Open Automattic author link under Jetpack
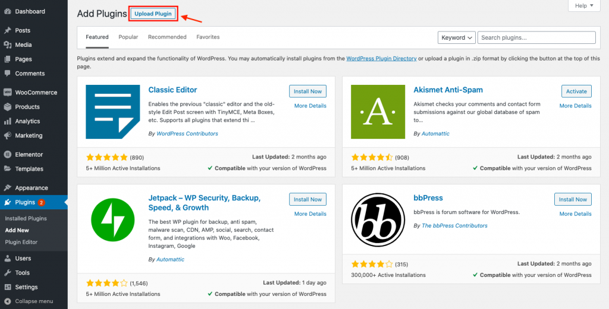The image size is (609, 309). [171, 259]
